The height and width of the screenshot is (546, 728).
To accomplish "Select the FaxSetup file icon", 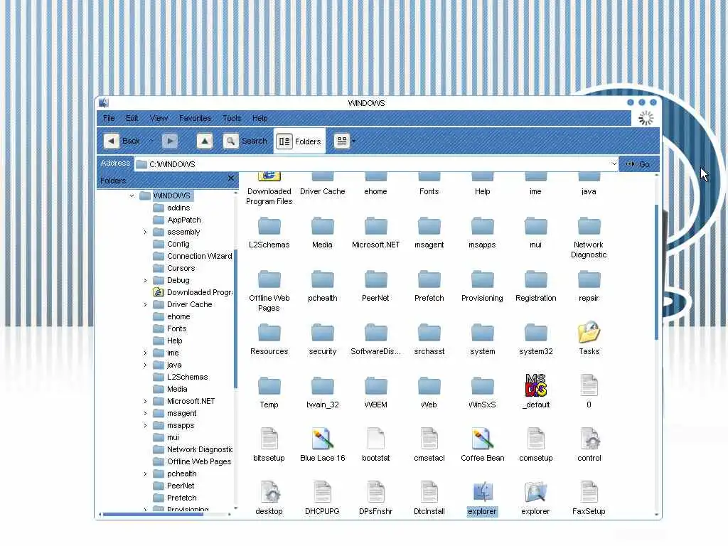I will click(x=589, y=498).
